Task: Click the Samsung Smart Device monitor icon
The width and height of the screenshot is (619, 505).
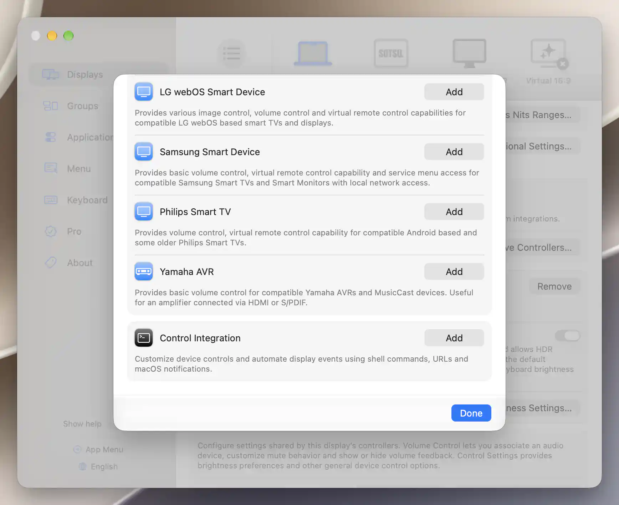Action: [144, 152]
